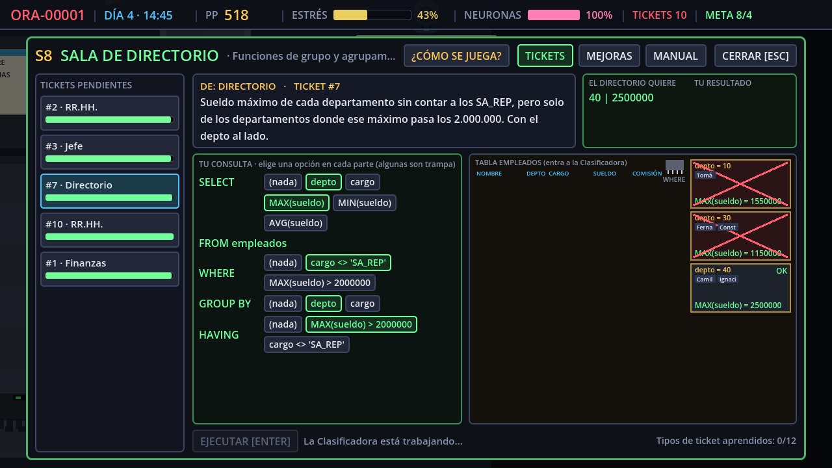This screenshot has height=468, width=832.
Task: Select the AVG(sueldo) aggregate option
Action: pos(296,223)
